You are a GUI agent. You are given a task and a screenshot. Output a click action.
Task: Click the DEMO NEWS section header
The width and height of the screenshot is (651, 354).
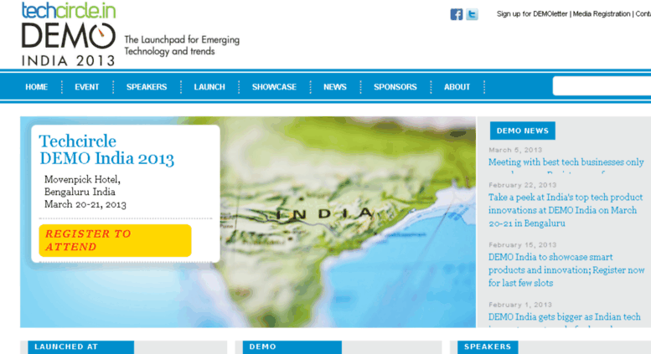(x=522, y=131)
